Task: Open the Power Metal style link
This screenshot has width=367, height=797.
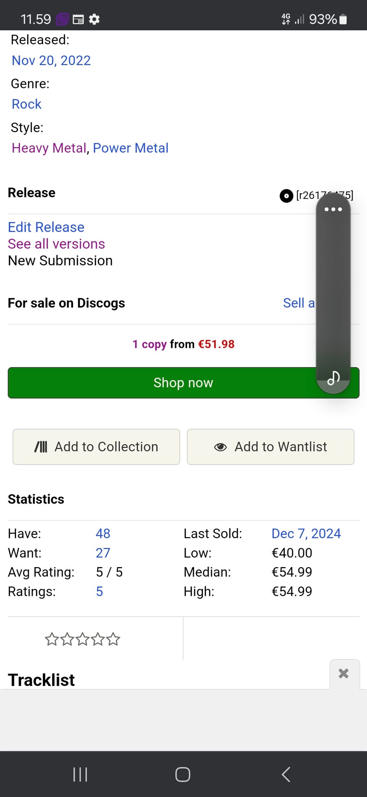Action: point(131,148)
